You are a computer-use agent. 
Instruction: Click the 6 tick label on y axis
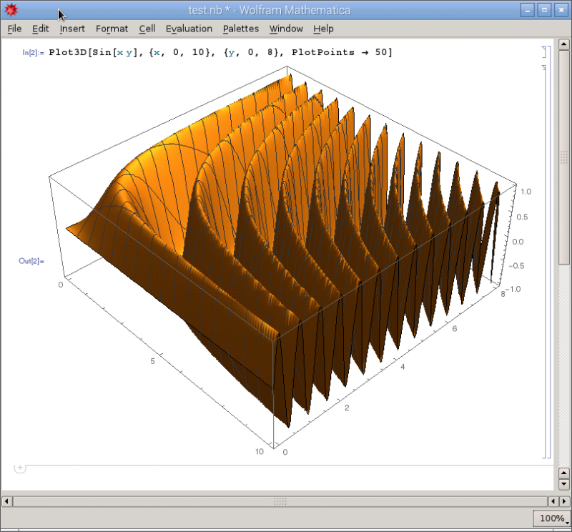pos(455,328)
